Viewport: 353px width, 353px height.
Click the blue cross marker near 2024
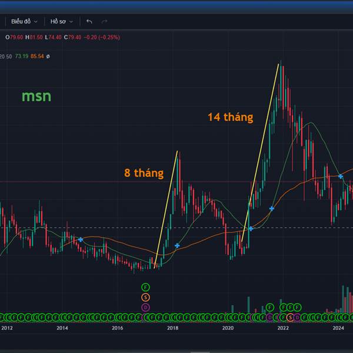pyautogui.click(x=341, y=176)
